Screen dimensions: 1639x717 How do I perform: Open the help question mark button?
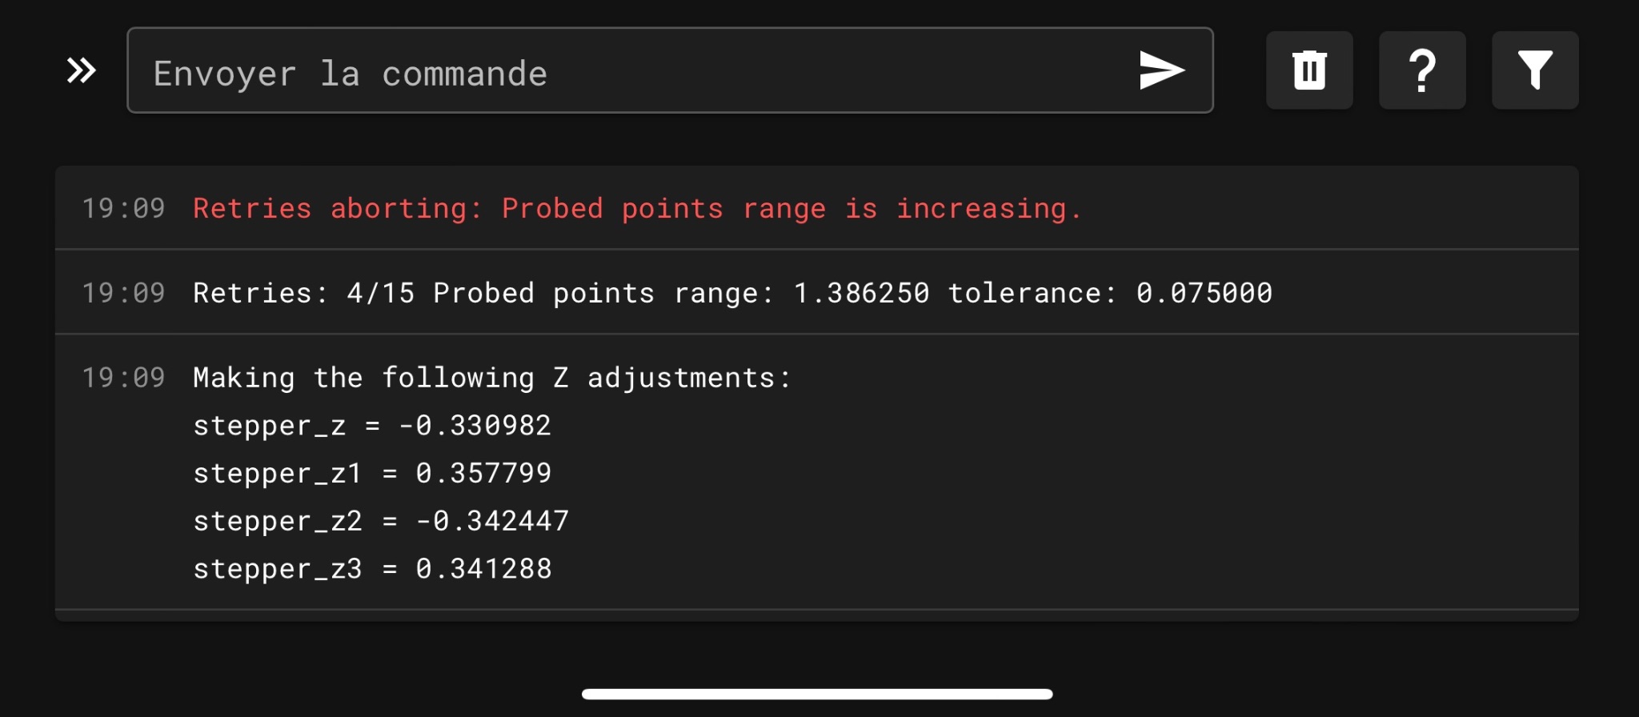click(1422, 70)
